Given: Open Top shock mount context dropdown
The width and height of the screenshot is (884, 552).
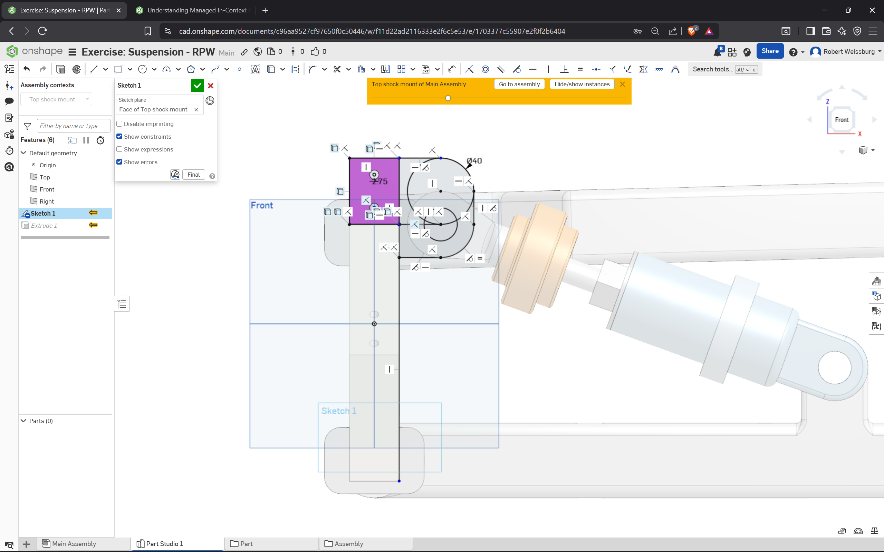Looking at the screenshot, I should [56, 99].
